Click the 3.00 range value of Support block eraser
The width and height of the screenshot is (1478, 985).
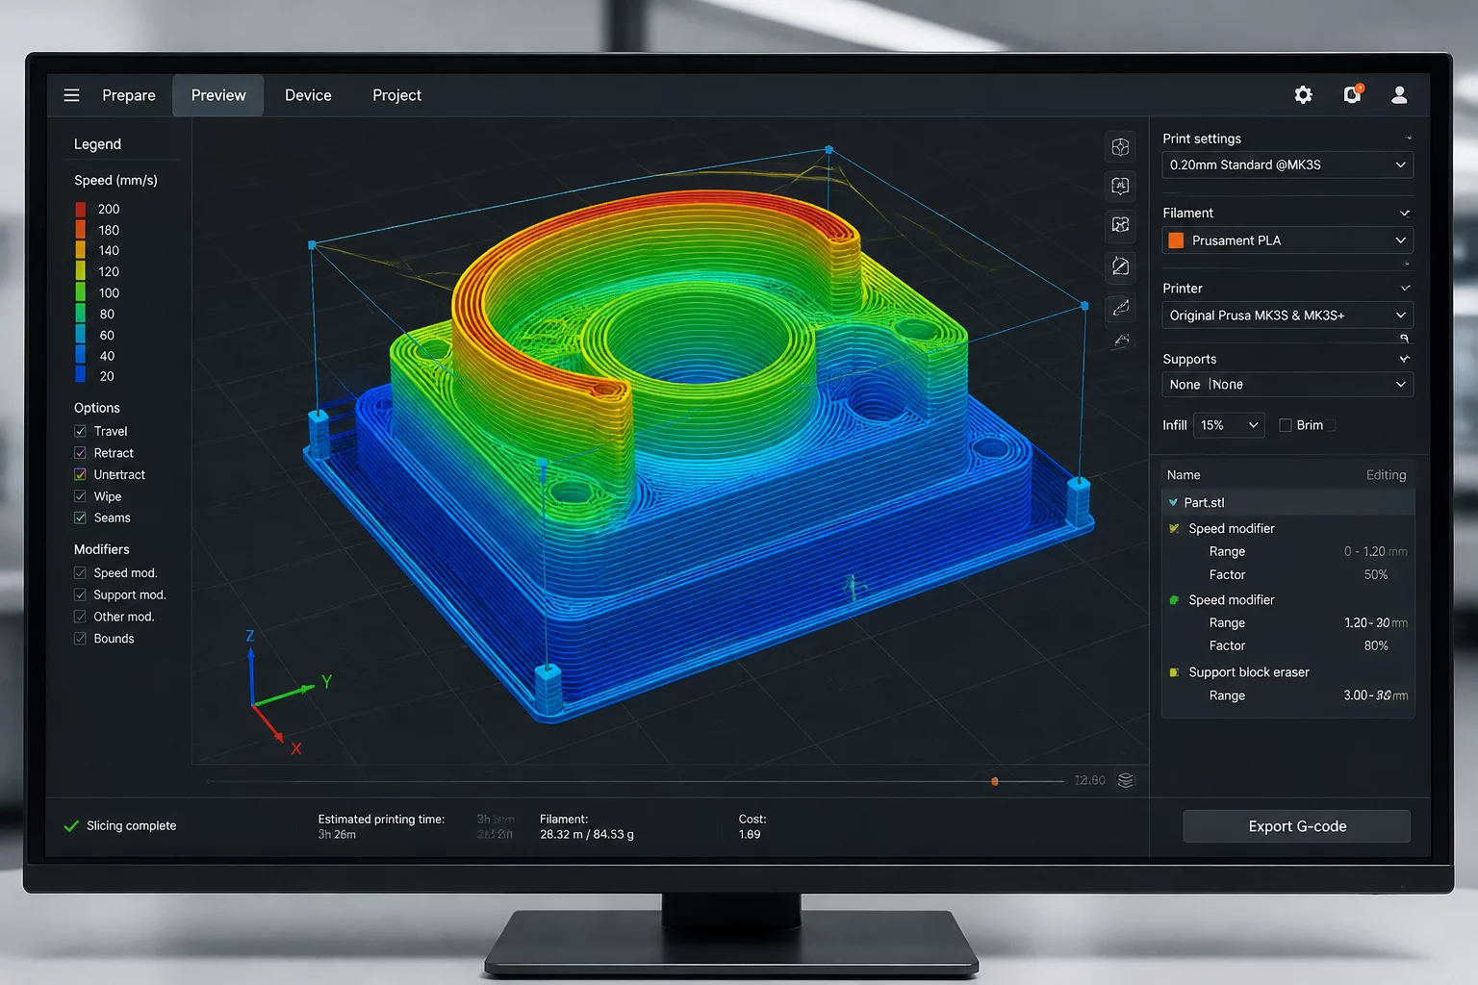1375,695
